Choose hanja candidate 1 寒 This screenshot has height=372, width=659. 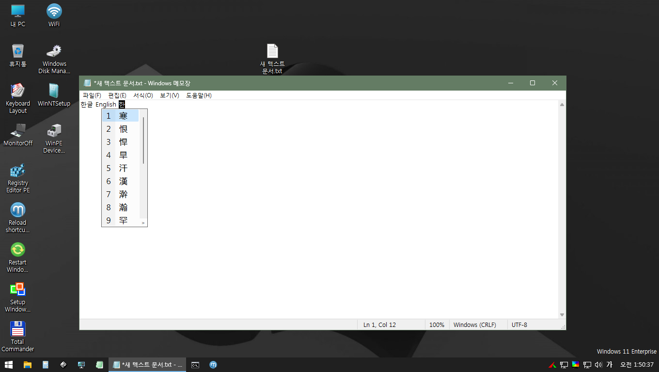click(x=120, y=116)
